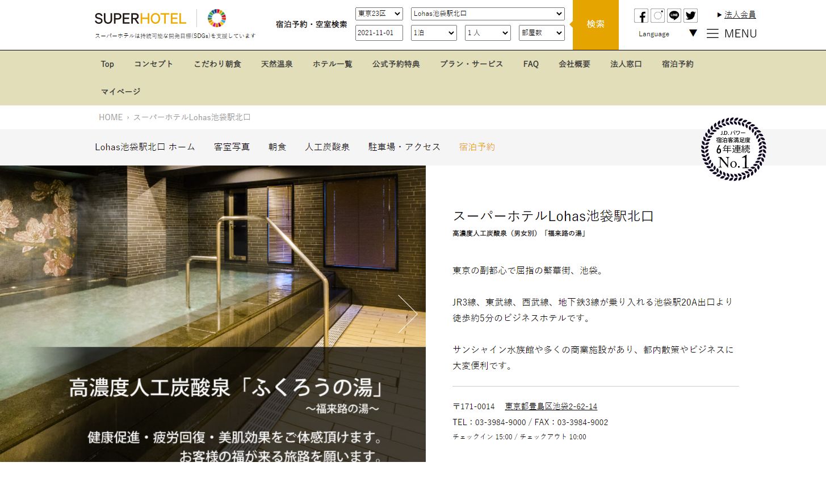Screen dimensions: 826x492
Task: Open プラン・サービス in the navigation bar
Action: point(472,64)
